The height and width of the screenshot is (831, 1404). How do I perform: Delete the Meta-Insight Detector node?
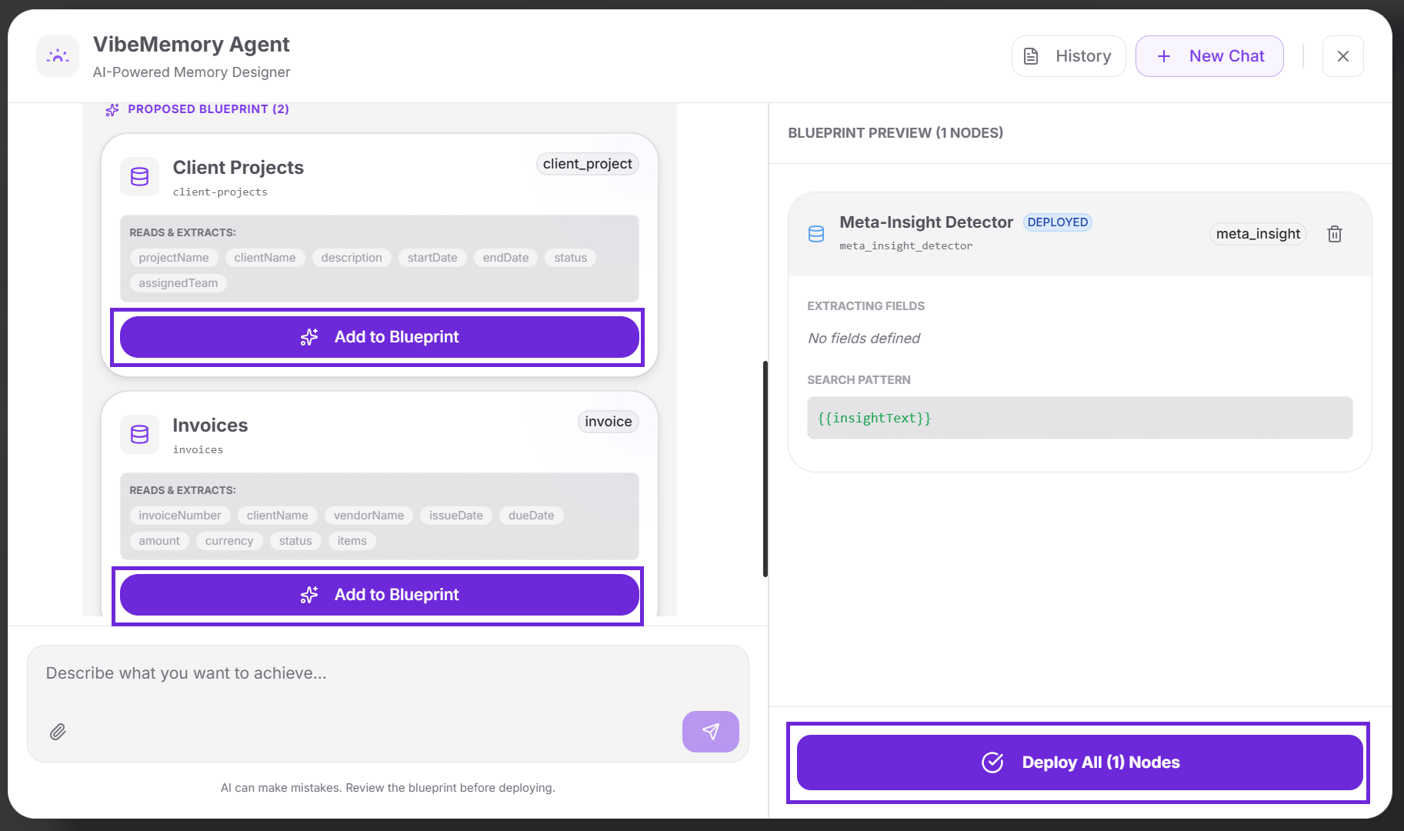point(1334,234)
